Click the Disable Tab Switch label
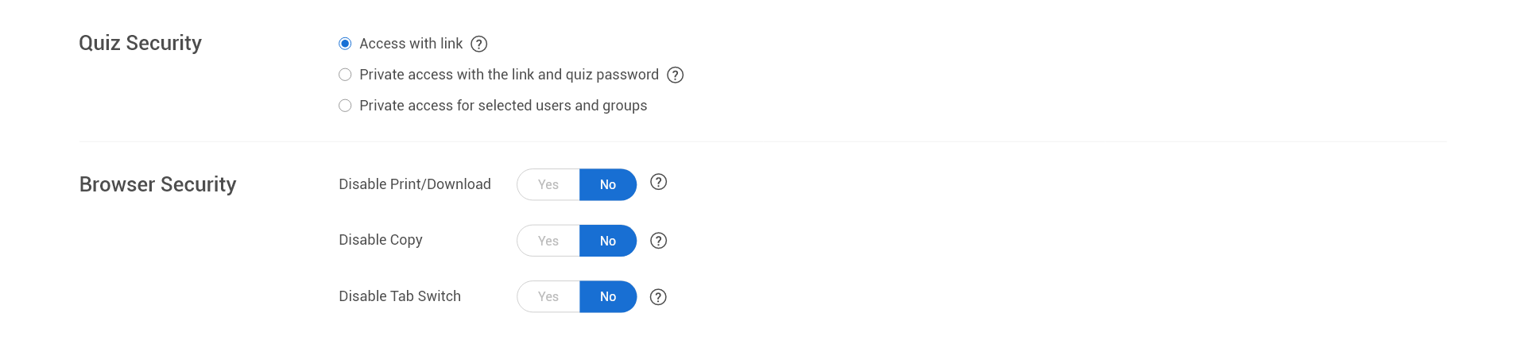The image size is (1526, 344). point(400,296)
